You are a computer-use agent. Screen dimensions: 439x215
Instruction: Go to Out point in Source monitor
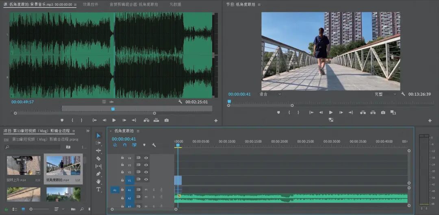click(x=134, y=120)
